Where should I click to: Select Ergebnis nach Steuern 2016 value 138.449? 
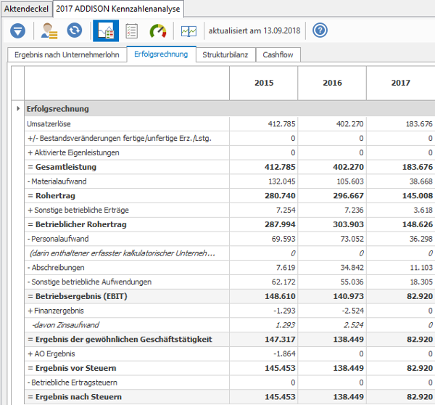coord(349,397)
